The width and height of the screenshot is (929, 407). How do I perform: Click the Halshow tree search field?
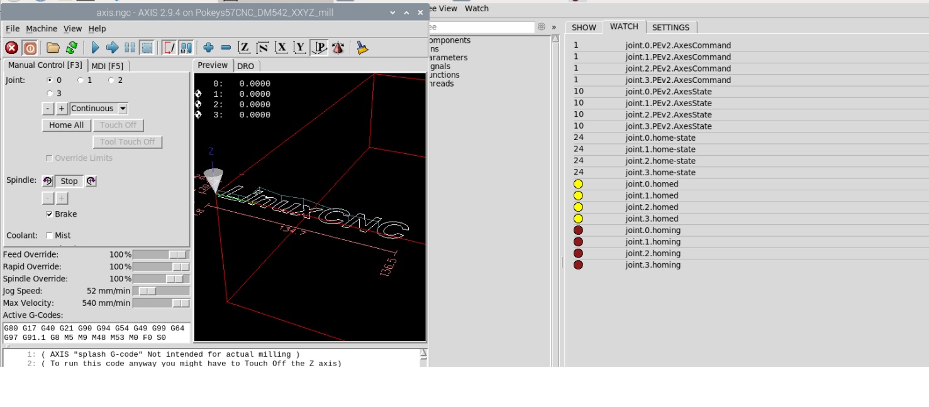[x=481, y=27]
